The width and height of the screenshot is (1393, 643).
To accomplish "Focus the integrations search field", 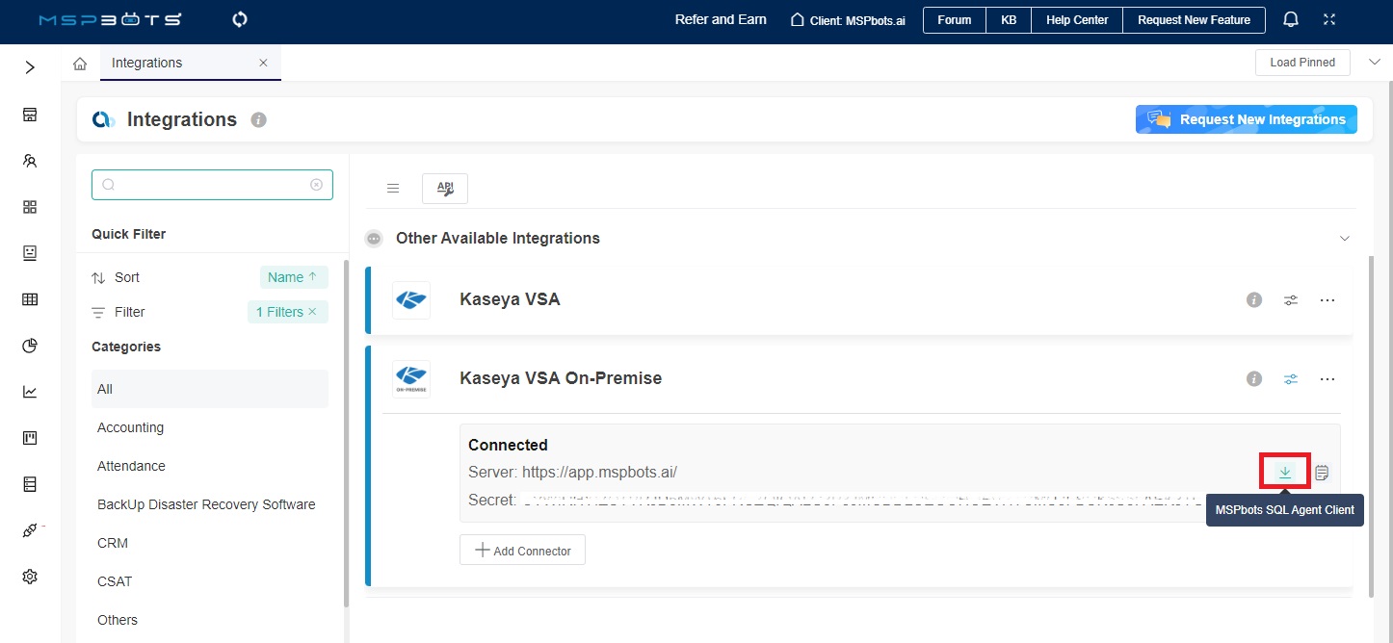I will click(212, 185).
